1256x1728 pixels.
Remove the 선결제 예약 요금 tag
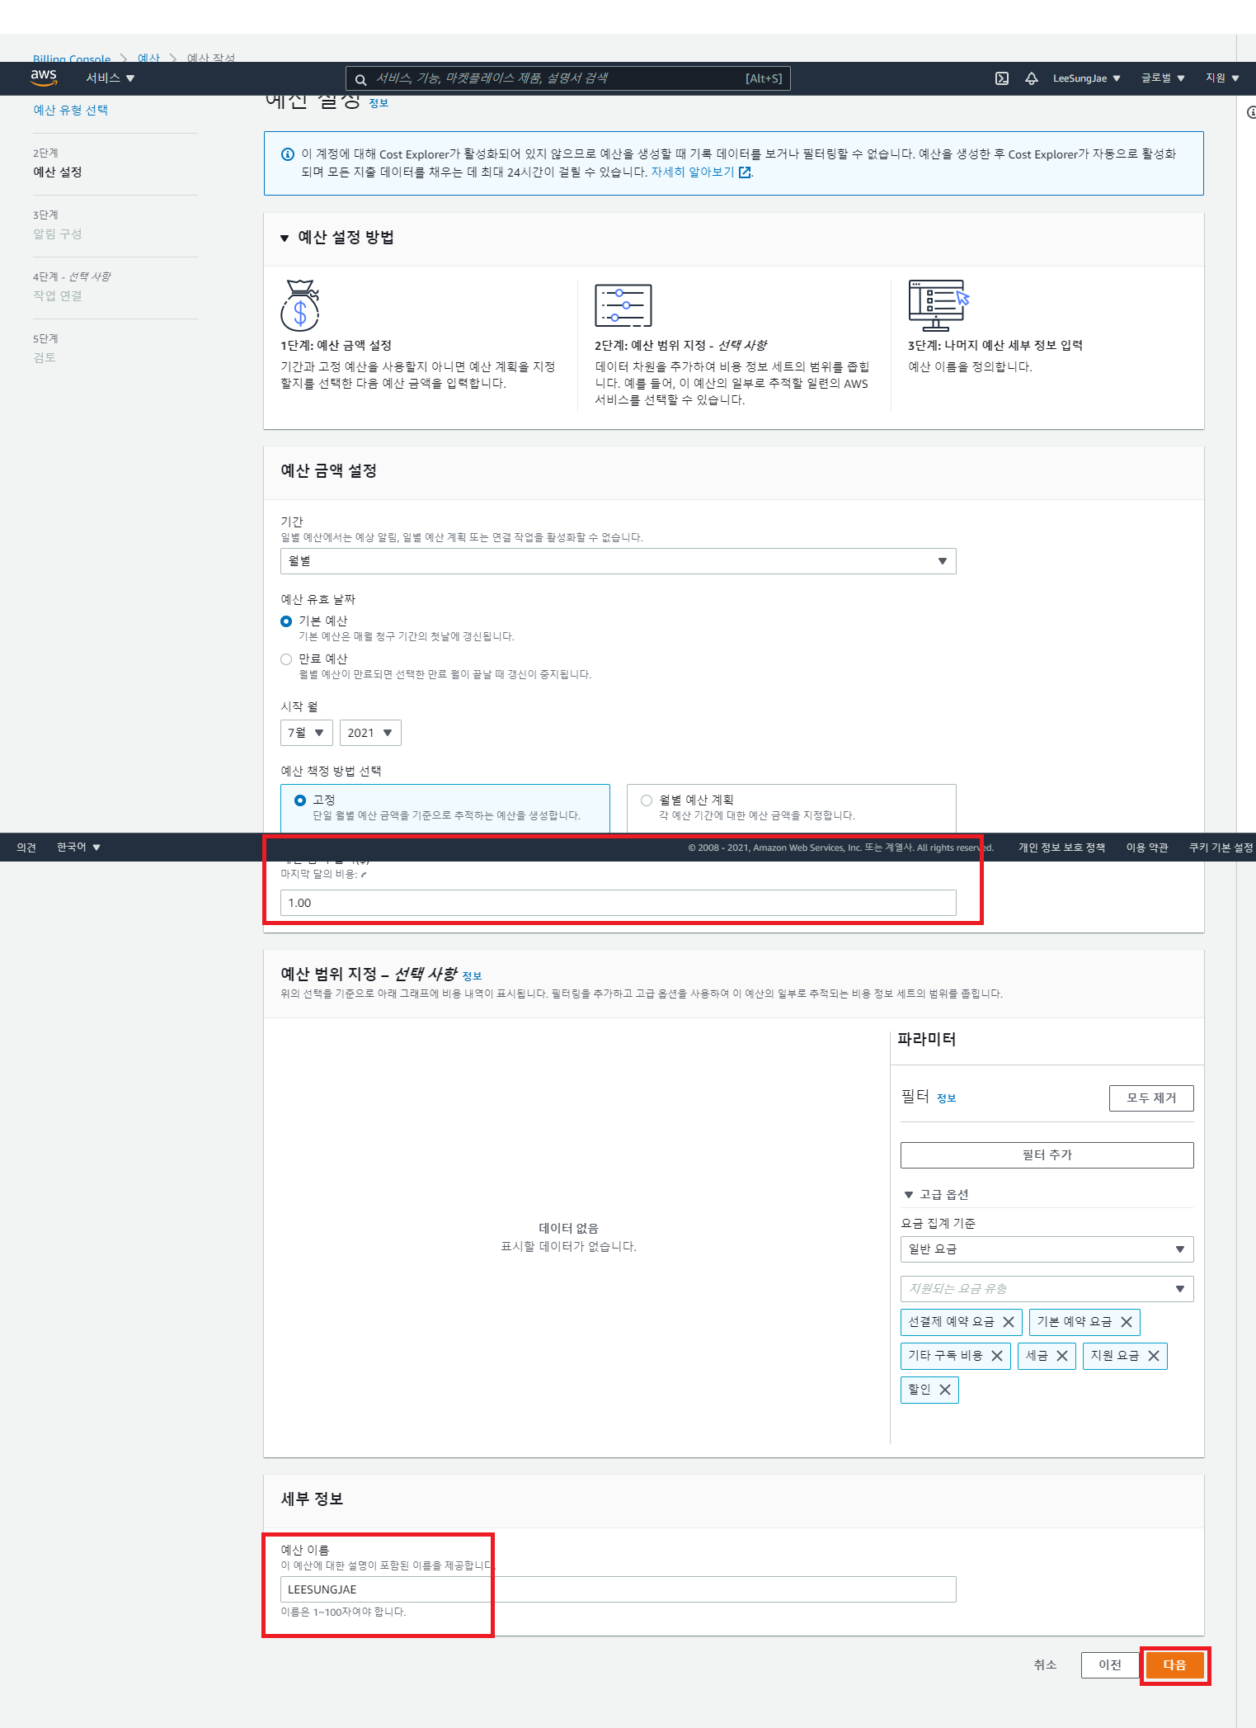1008,1322
